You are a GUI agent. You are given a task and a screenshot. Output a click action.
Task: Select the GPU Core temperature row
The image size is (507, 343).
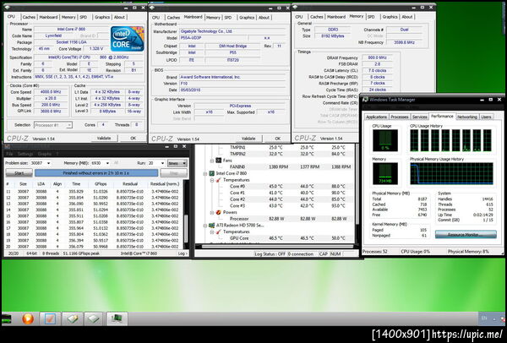click(290, 238)
